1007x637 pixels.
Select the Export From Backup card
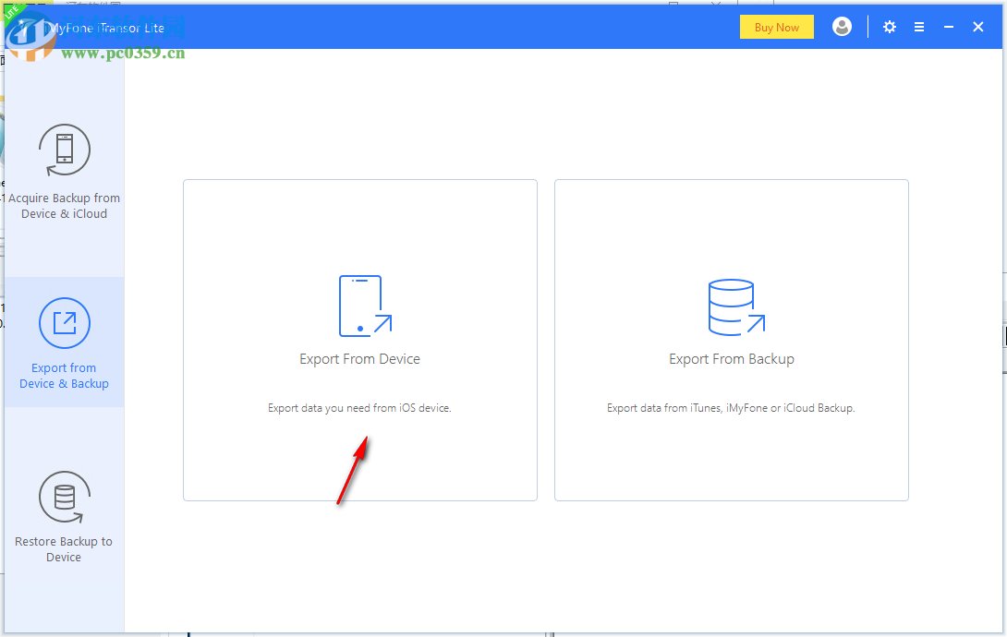(x=731, y=340)
